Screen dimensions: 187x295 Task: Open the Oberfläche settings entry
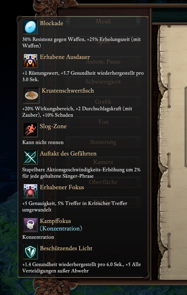tap(103, 182)
